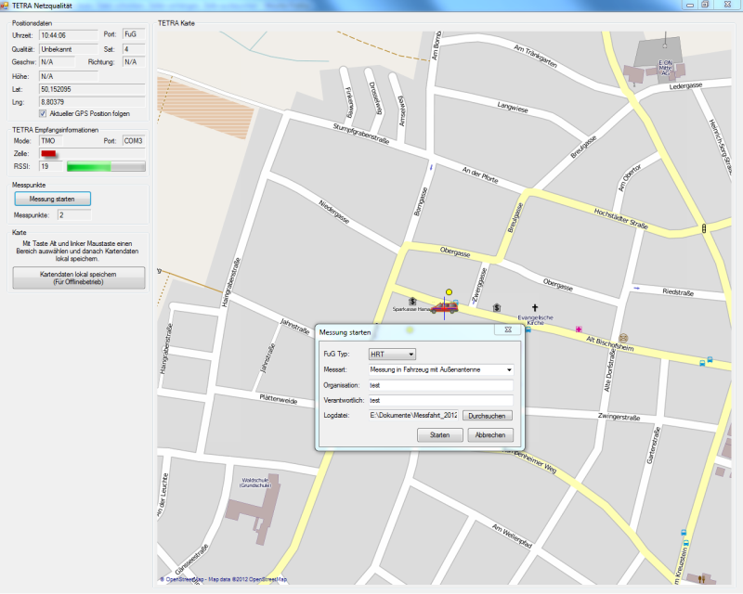Click Durchsuchen to browse for log file

click(x=488, y=416)
